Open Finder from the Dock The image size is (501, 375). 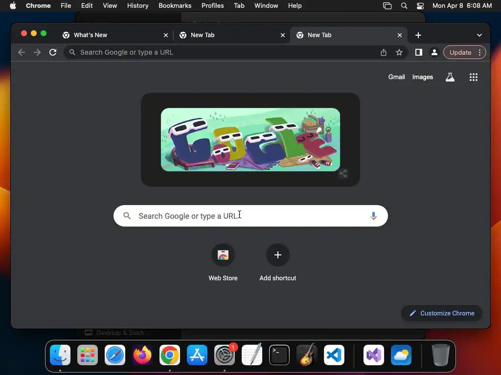60,355
